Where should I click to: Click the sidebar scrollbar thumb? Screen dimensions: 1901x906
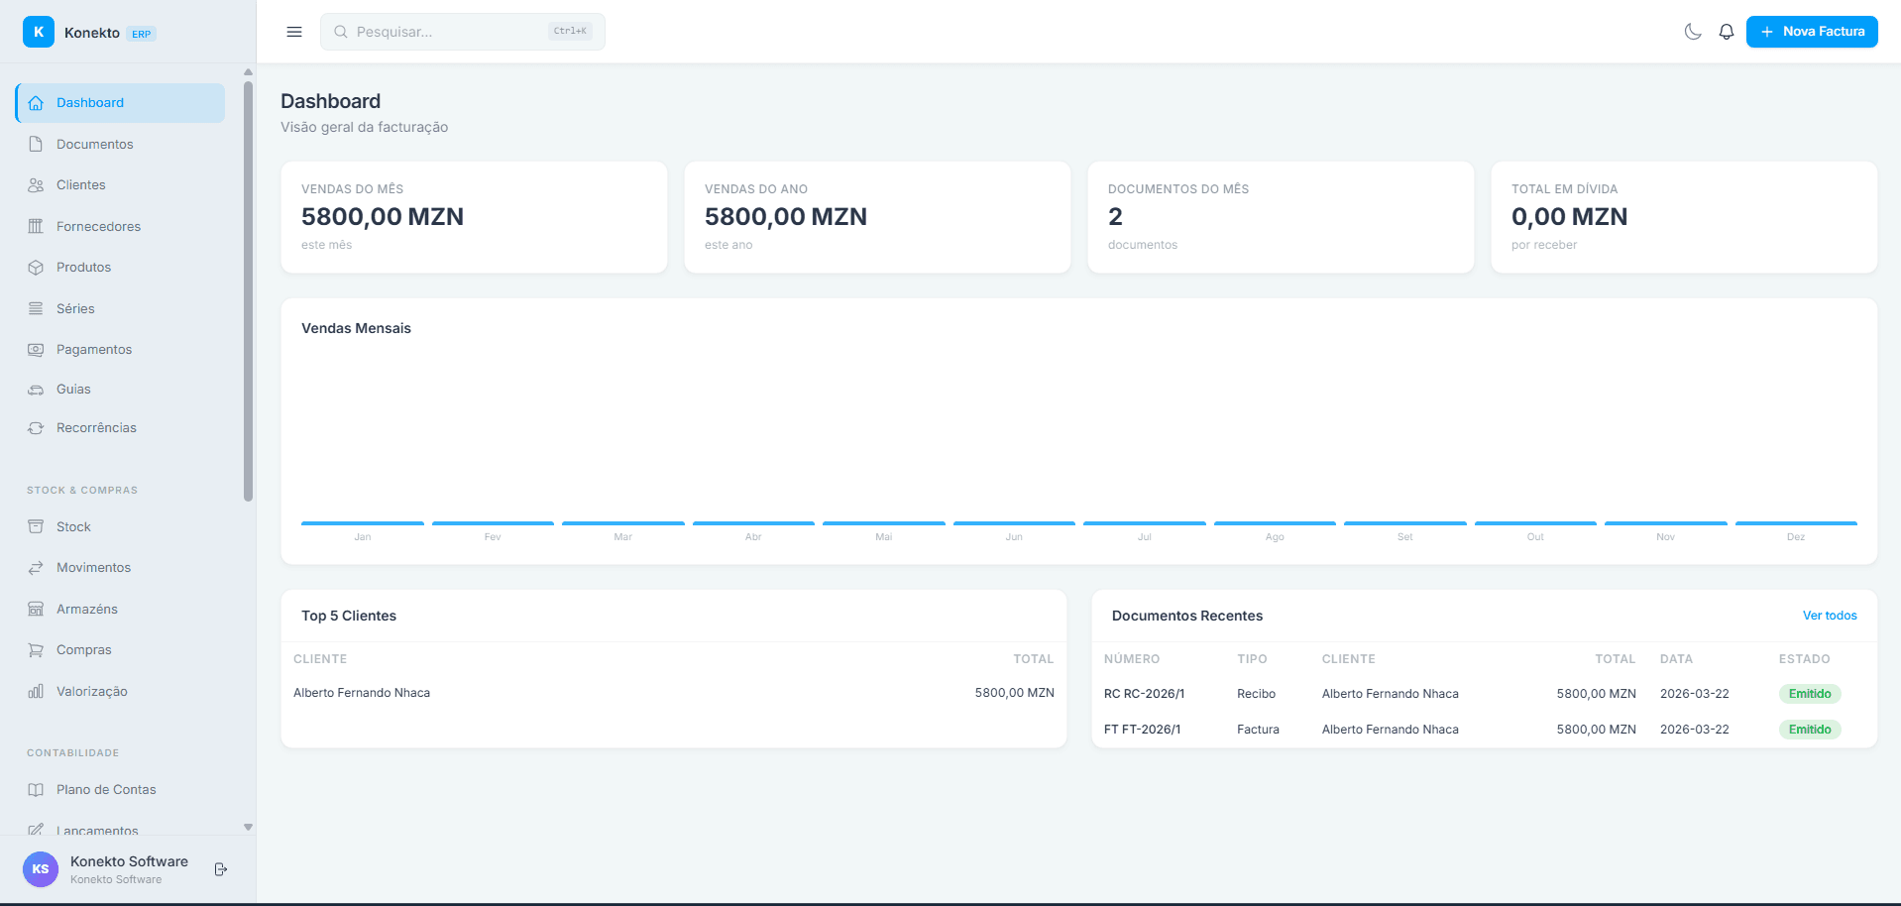click(248, 291)
